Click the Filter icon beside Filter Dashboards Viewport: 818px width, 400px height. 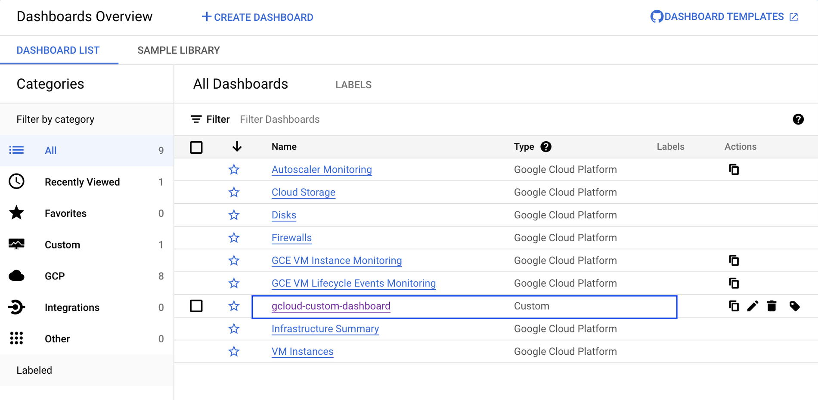(x=196, y=119)
